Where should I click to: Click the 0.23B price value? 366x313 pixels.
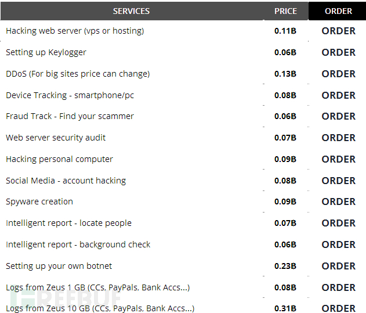tap(285, 266)
